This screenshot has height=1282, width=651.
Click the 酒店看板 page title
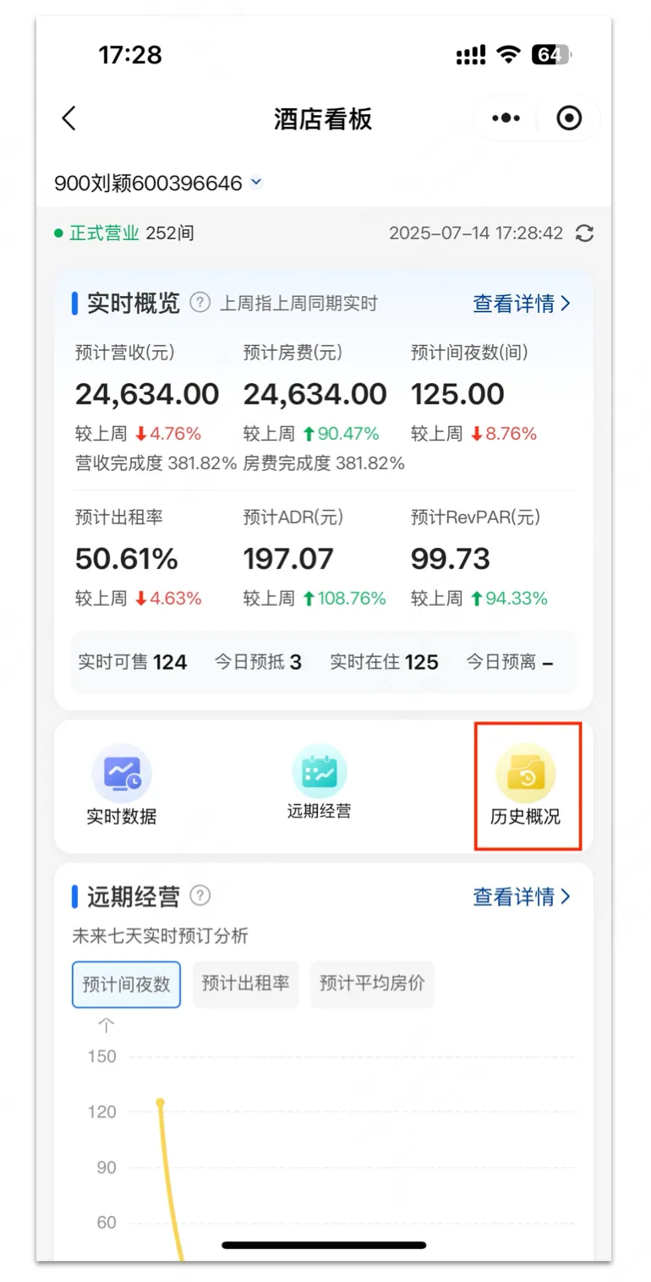point(323,119)
